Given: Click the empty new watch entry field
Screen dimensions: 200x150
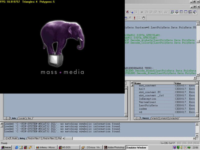Looking at the screenshot, I should tap(154, 115).
